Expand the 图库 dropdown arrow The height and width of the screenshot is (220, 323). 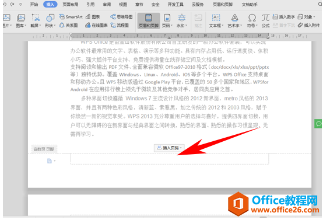coord(26,26)
